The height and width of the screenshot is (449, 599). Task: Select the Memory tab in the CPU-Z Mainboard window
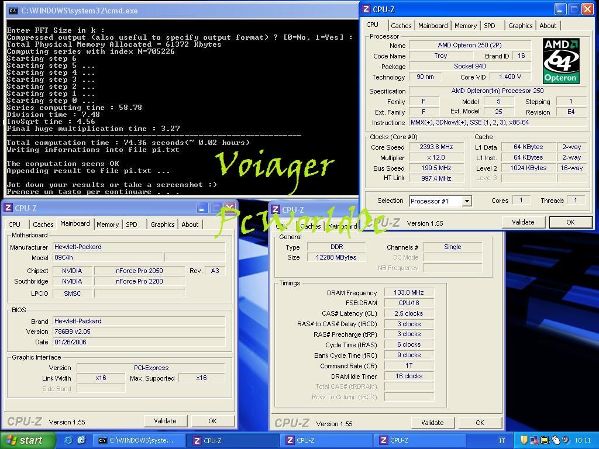pyautogui.click(x=108, y=224)
